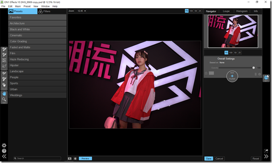Click the Save button
This screenshot has height=163, width=272.
pos(209,158)
